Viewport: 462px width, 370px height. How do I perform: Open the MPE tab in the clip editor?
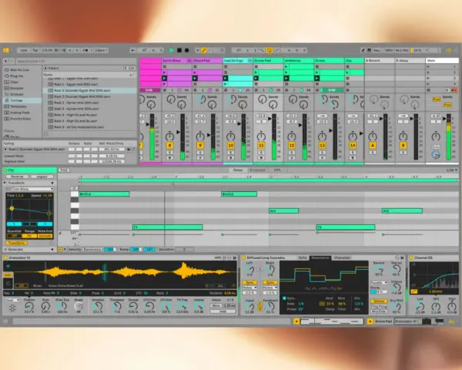point(277,170)
